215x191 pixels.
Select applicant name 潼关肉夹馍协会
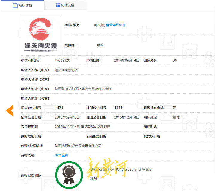(x=66, y=70)
